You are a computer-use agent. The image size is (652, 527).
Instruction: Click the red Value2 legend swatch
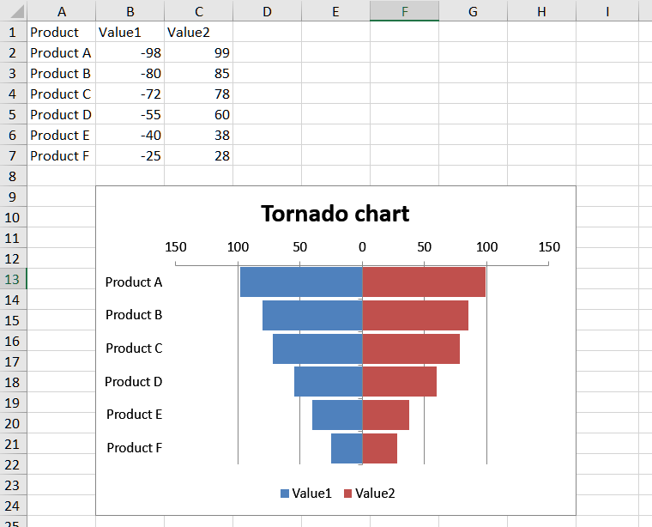click(x=348, y=494)
